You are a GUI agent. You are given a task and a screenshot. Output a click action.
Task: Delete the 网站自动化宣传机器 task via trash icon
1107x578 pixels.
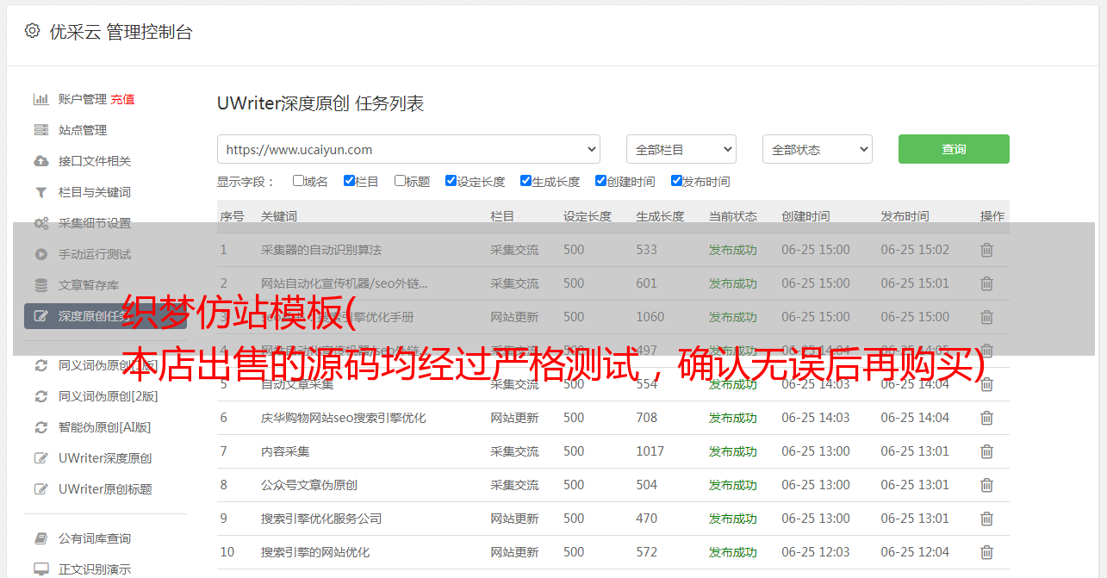point(987,283)
